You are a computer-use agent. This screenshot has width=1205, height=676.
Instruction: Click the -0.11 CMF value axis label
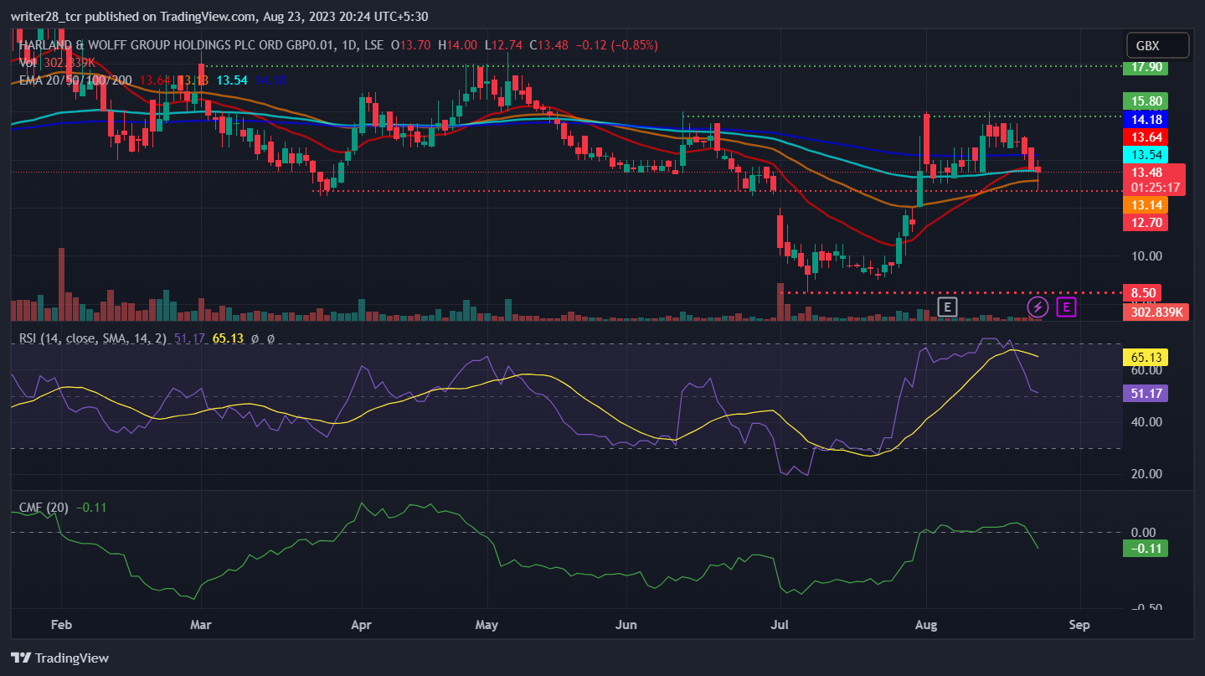point(1145,549)
